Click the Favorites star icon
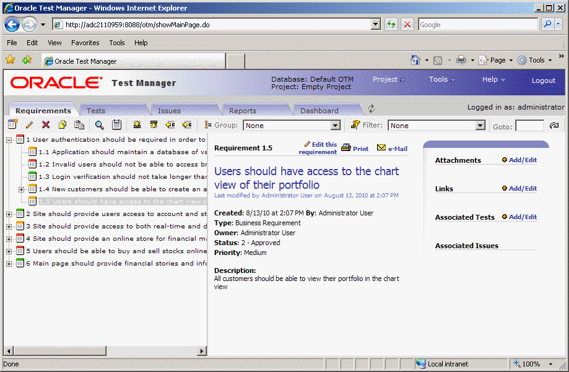This screenshot has height=372, width=569. click(x=11, y=59)
